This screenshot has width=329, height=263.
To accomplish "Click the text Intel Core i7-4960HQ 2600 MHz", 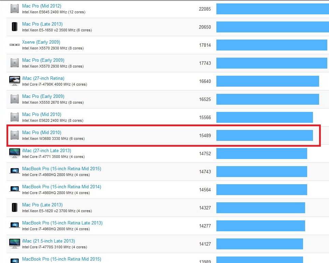I will pyautogui.click(x=48, y=229).
